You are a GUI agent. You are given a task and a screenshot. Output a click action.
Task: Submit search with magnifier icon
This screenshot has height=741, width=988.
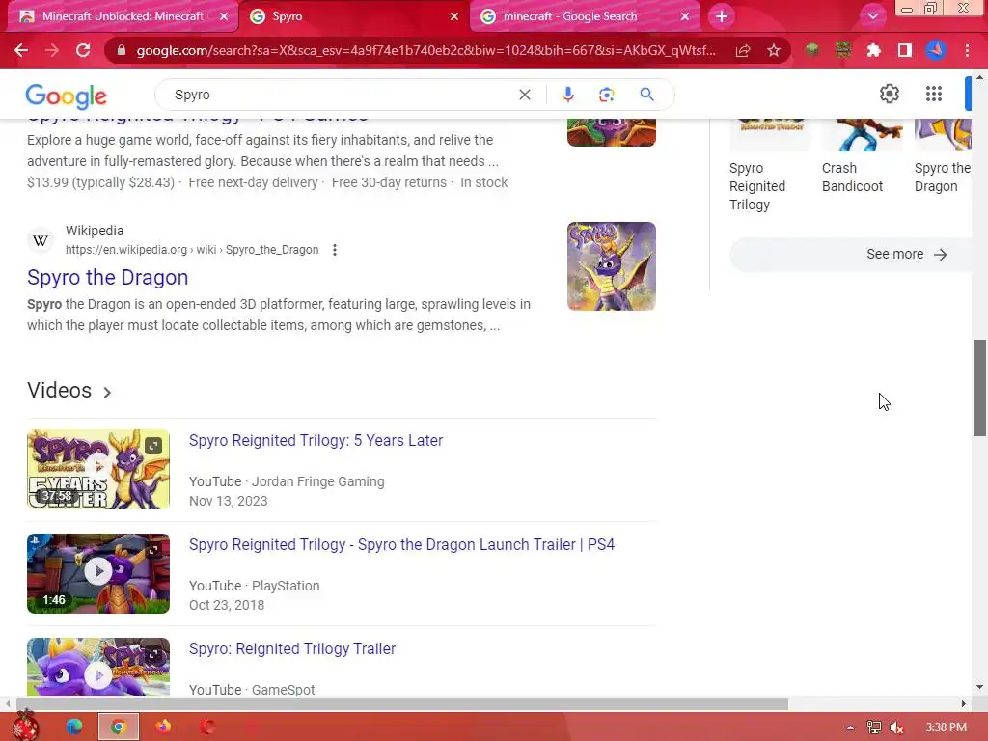646,95
